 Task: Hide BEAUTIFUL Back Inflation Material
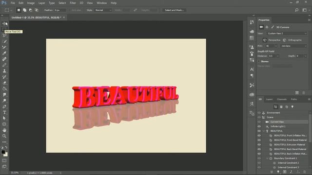click(259, 154)
